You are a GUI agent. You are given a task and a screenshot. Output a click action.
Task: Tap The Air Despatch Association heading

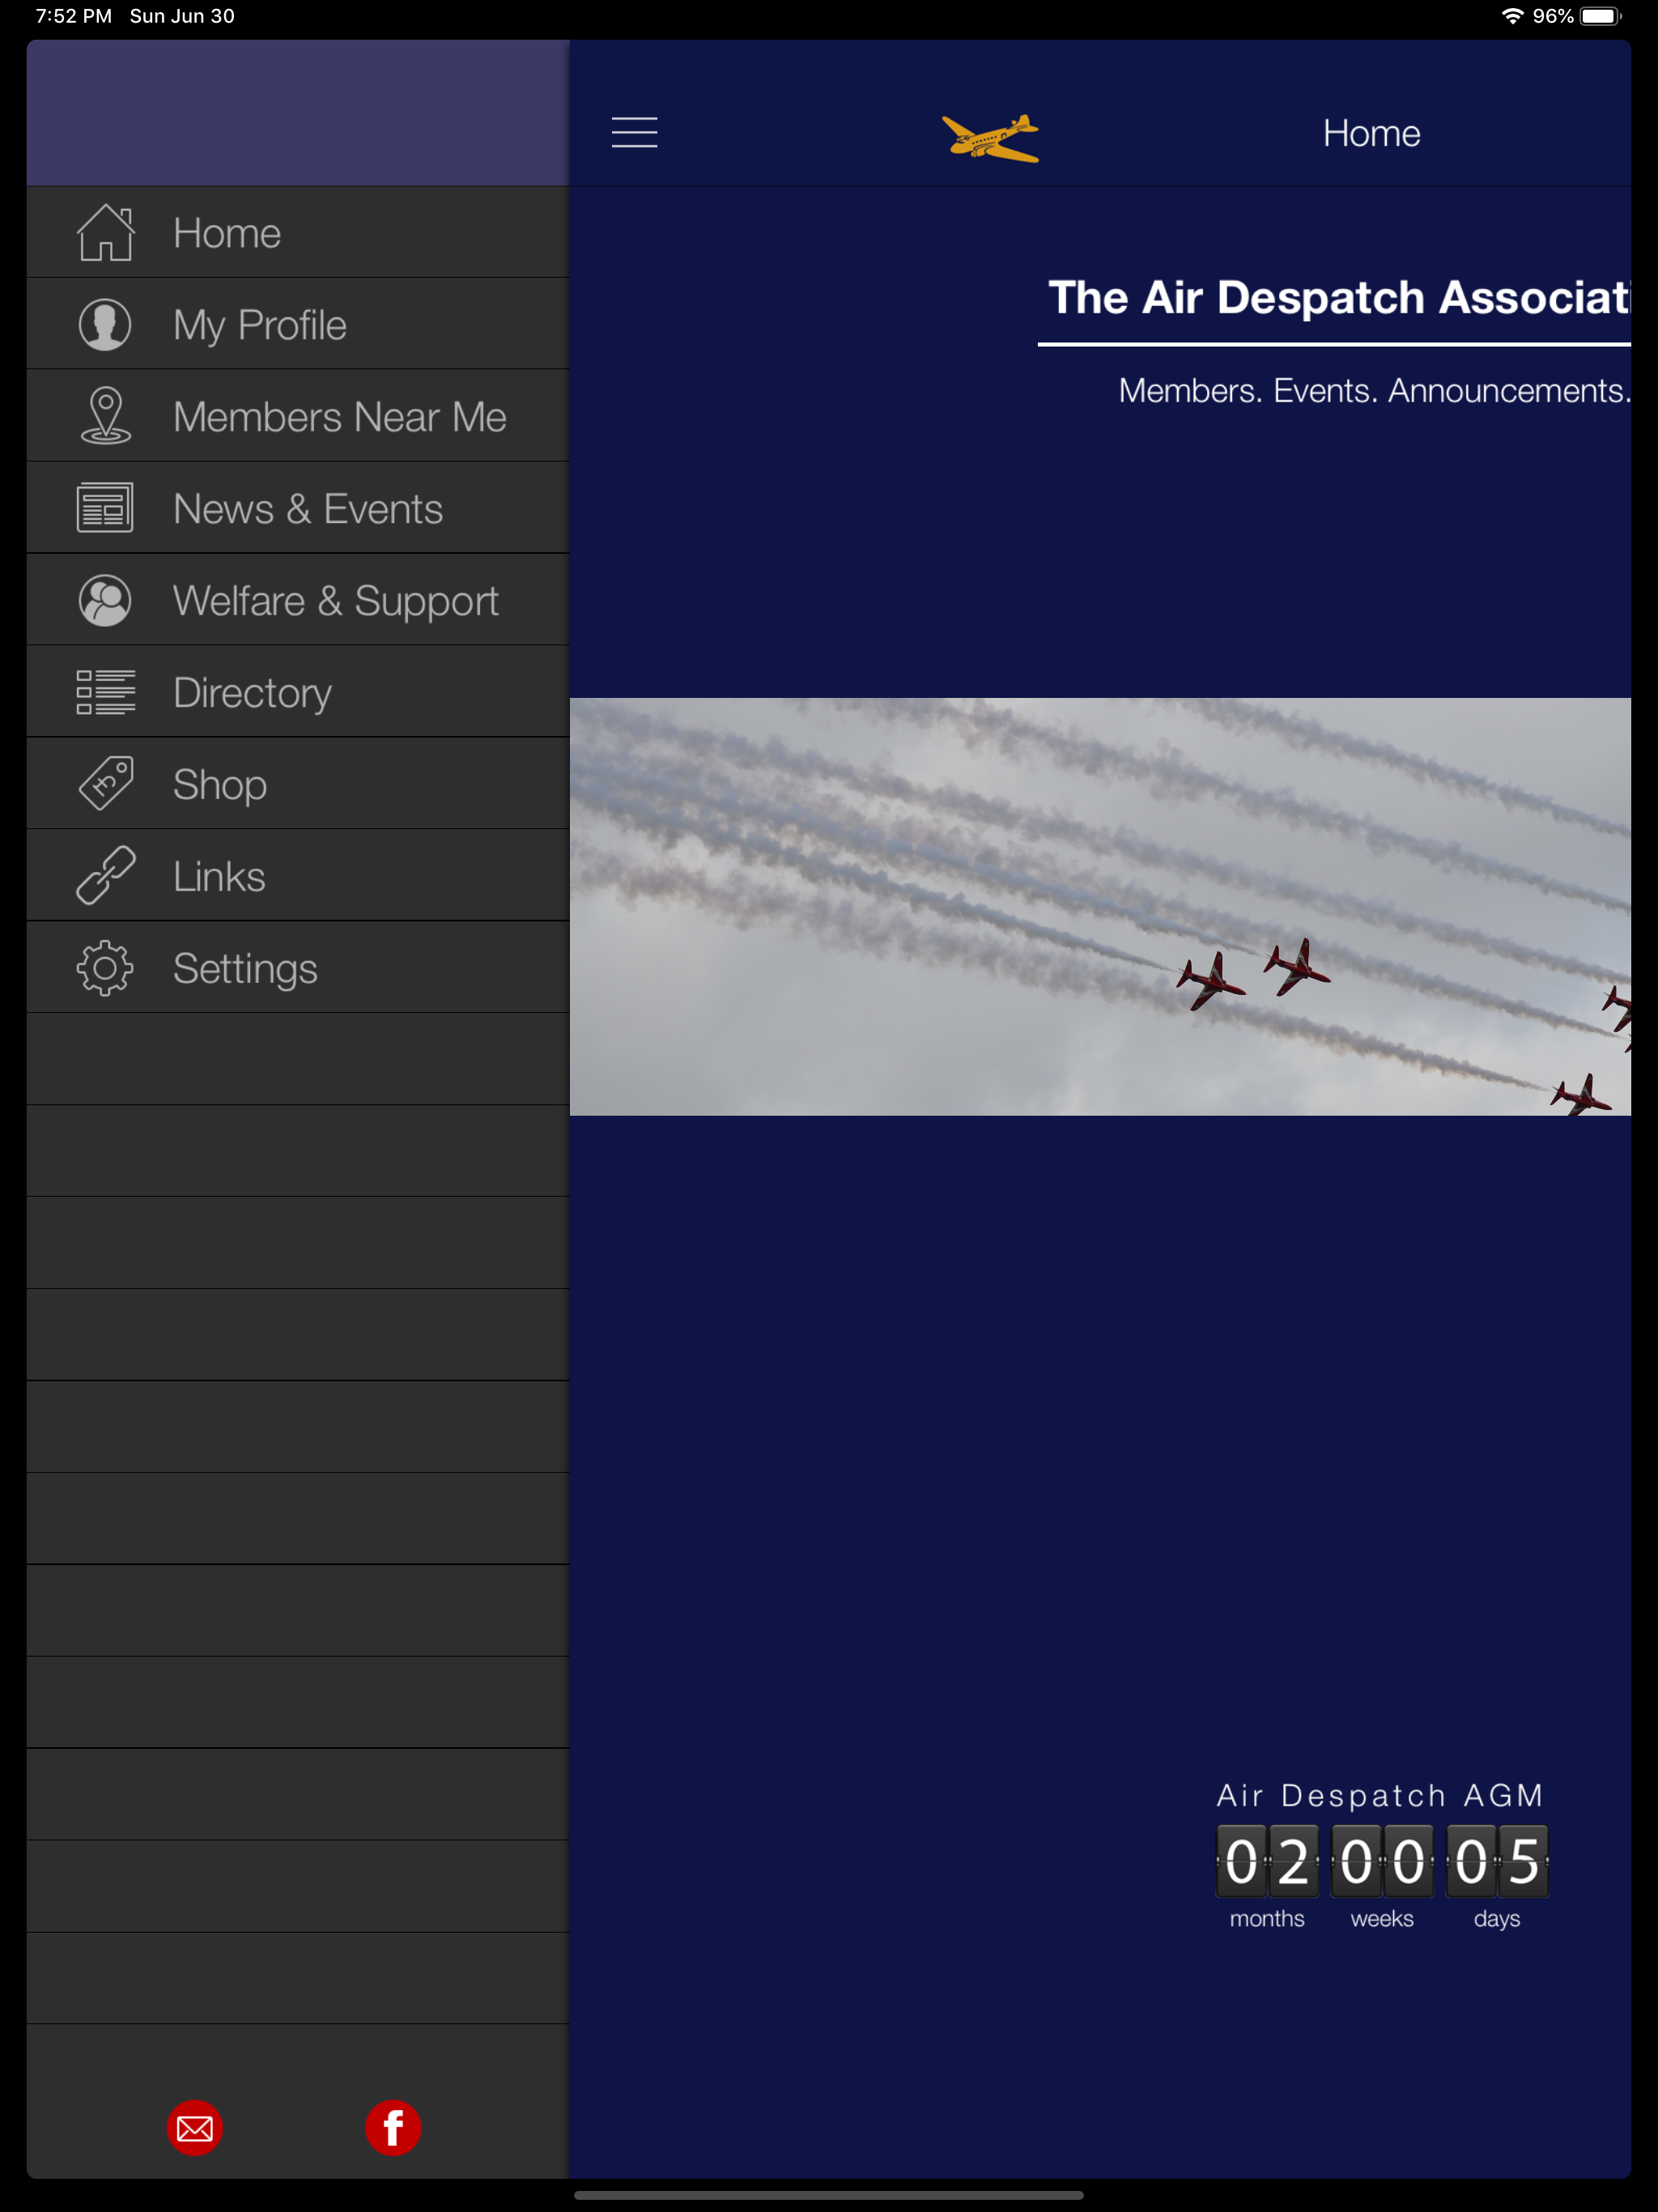pyautogui.click(x=1339, y=298)
